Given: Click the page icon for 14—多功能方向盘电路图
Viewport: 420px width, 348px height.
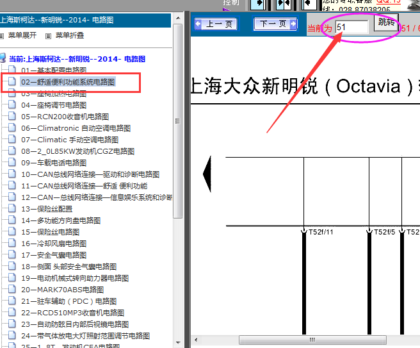Looking at the screenshot, I should tap(12, 220).
